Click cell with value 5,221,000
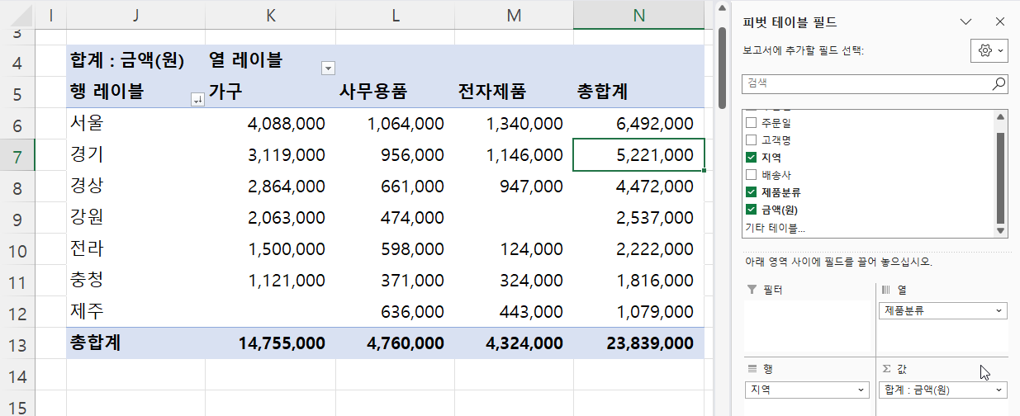1020x416 pixels. point(638,155)
